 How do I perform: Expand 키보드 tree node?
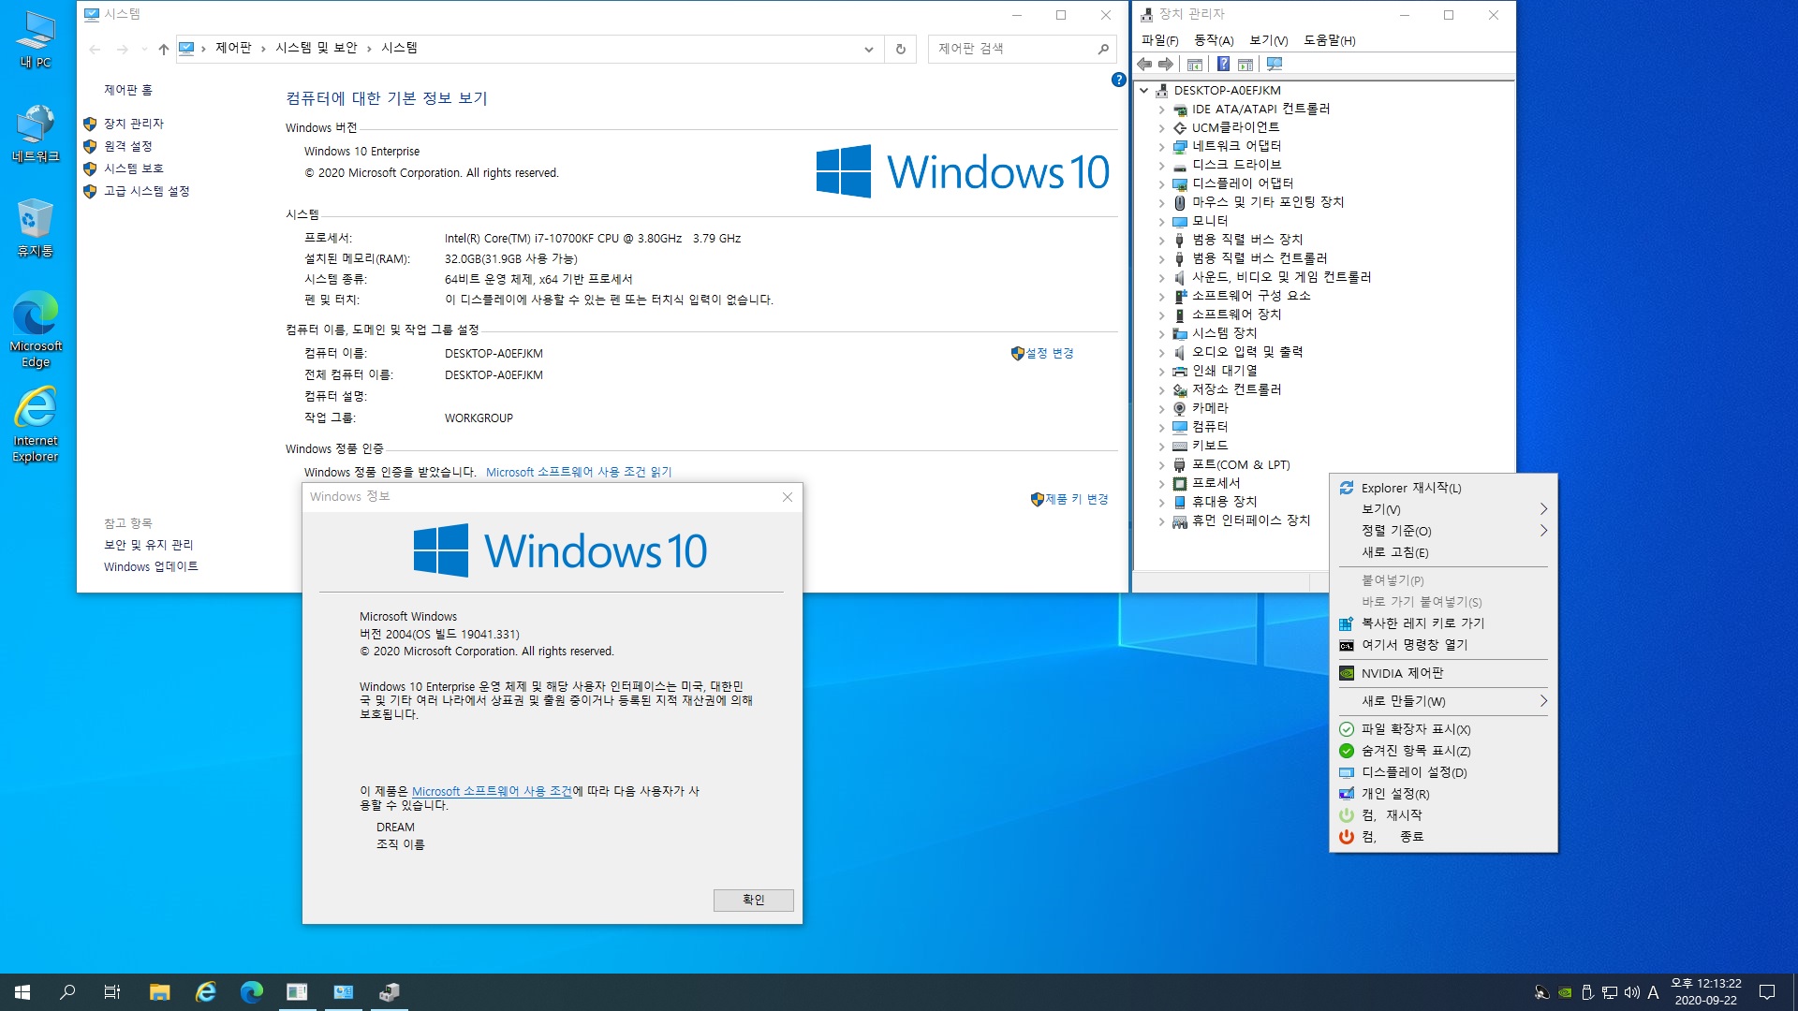point(1162,447)
